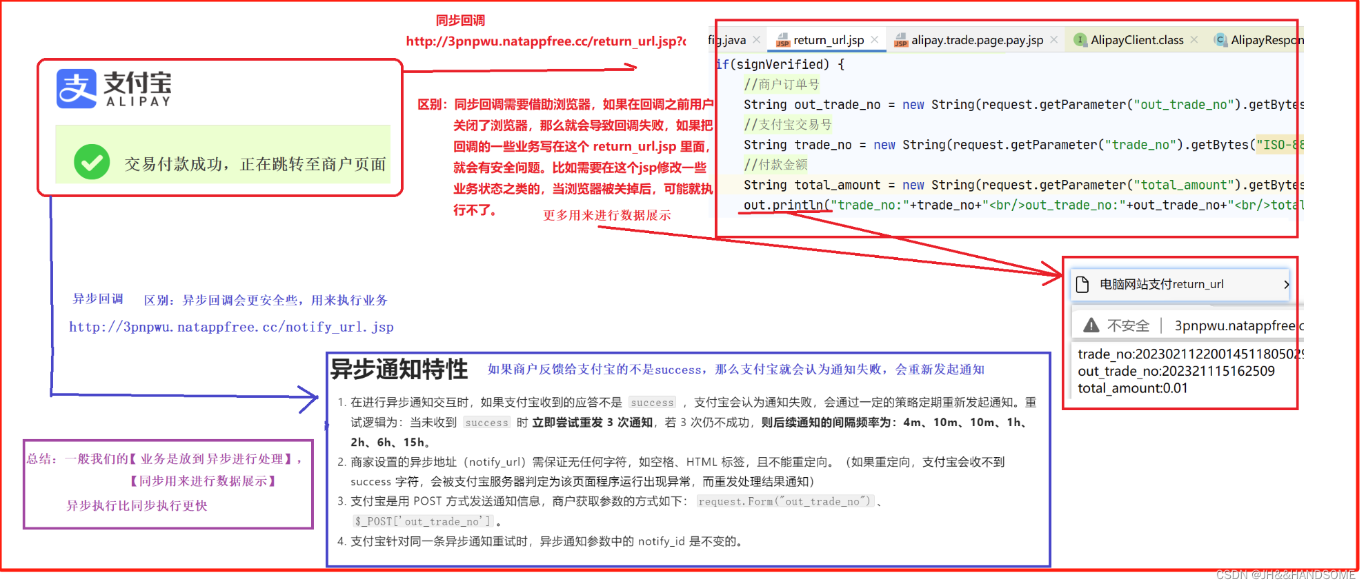Screen dimensions: 1366x586
Task: Click the class icon on AlipayRespon tab
Action: point(1220,40)
